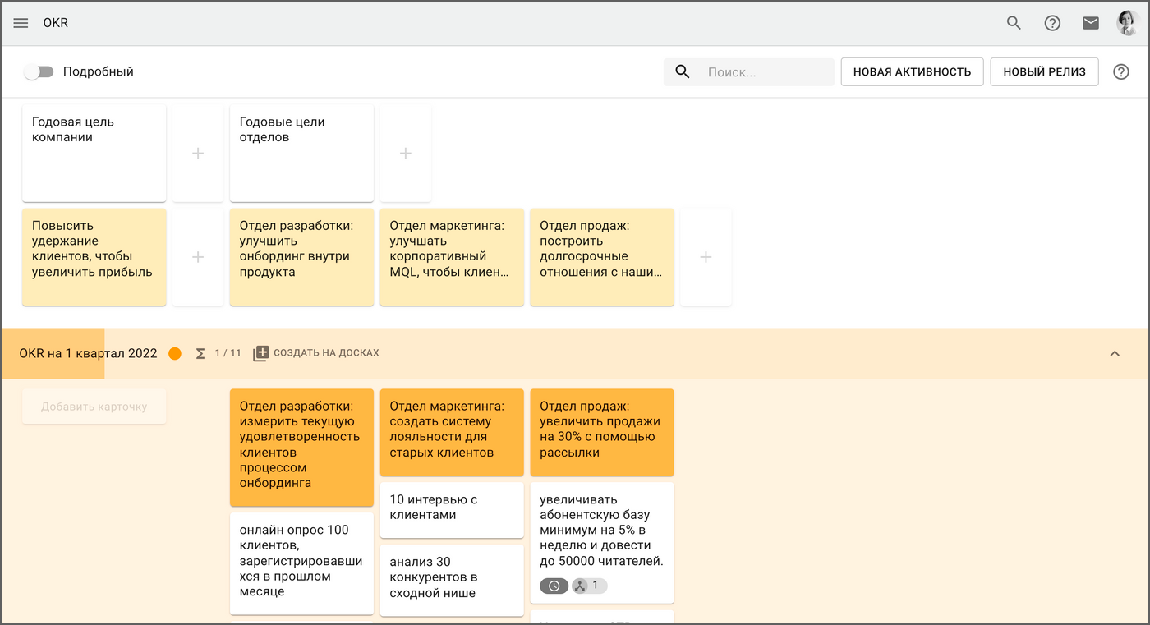Open card Отдел разработки: улучшить онбординг
The image size is (1150, 625).
coord(301,257)
